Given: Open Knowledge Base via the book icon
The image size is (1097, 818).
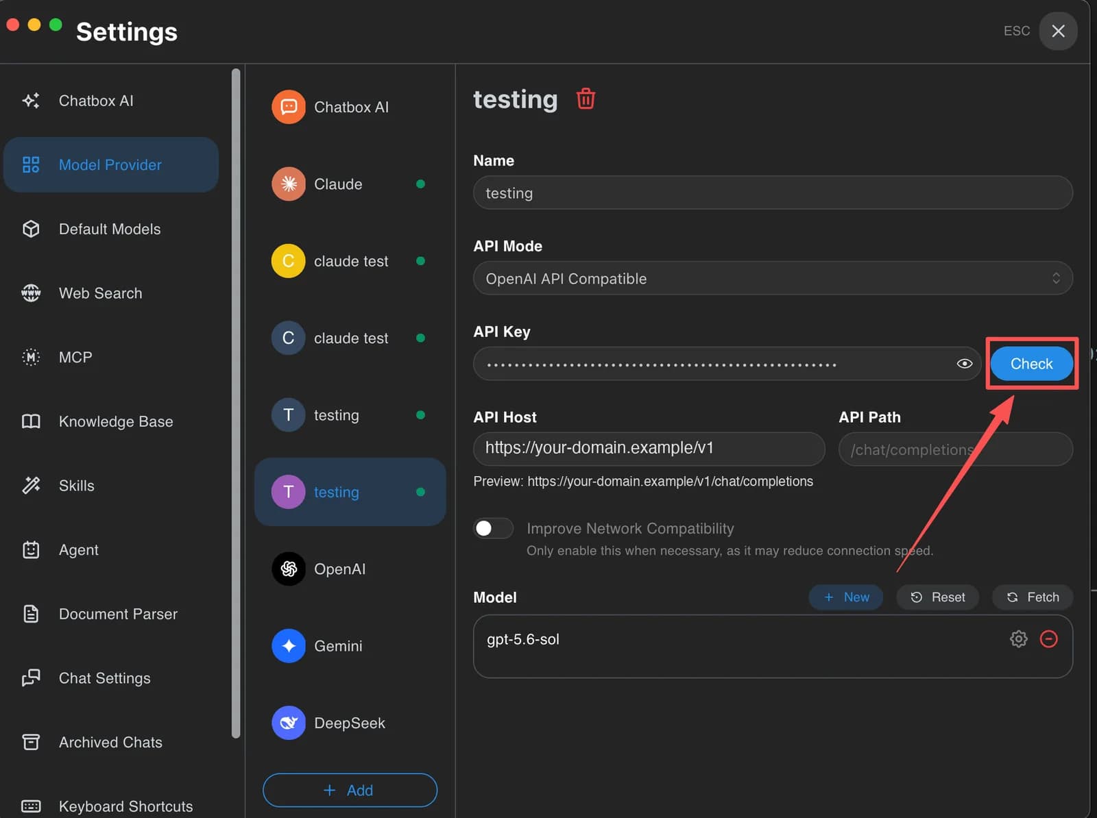Looking at the screenshot, I should (x=31, y=421).
